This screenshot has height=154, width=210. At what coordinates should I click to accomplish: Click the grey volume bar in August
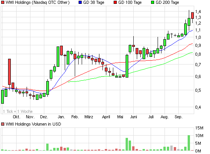point(171,148)
